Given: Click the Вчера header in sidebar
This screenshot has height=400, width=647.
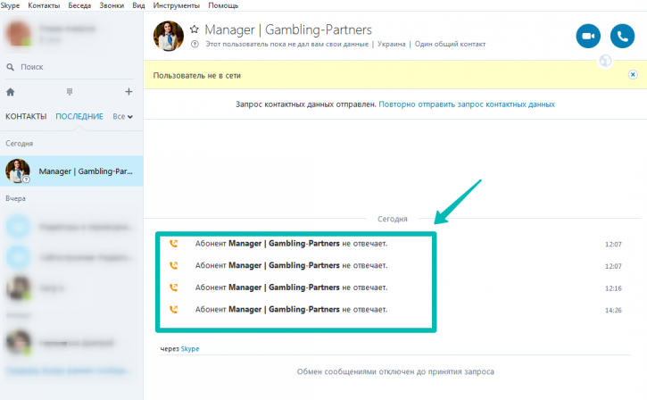Looking at the screenshot, I should [15, 198].
